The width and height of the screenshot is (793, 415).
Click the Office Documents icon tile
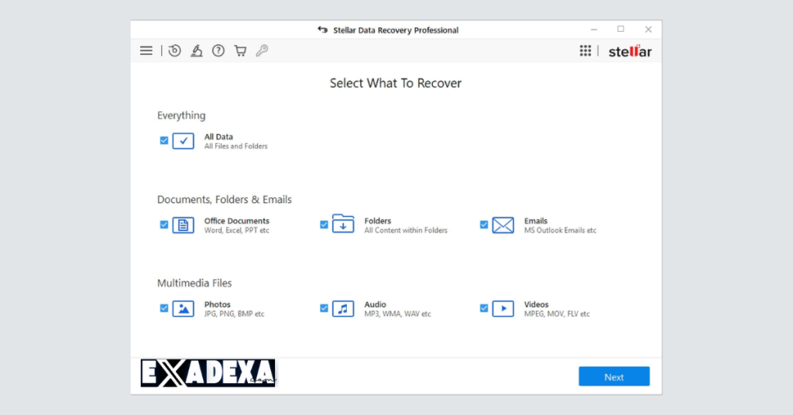pyautogui.click(x=183, y=225)
